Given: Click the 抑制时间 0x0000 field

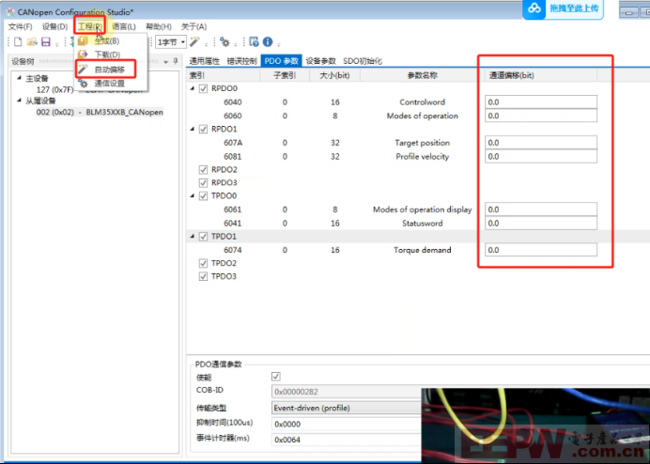Looking at the screenshot, I should (347, 424).
